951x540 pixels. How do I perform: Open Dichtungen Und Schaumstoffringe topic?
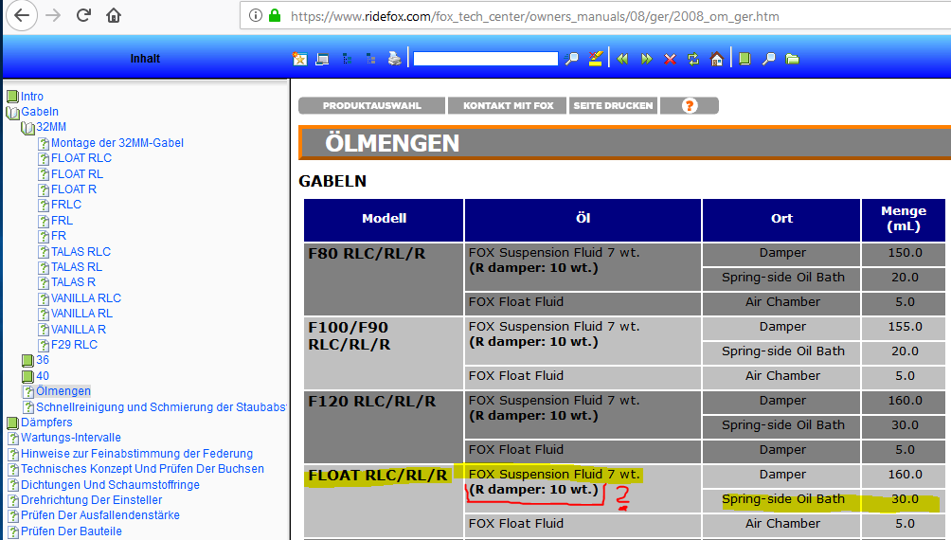[x=110, y=485]
